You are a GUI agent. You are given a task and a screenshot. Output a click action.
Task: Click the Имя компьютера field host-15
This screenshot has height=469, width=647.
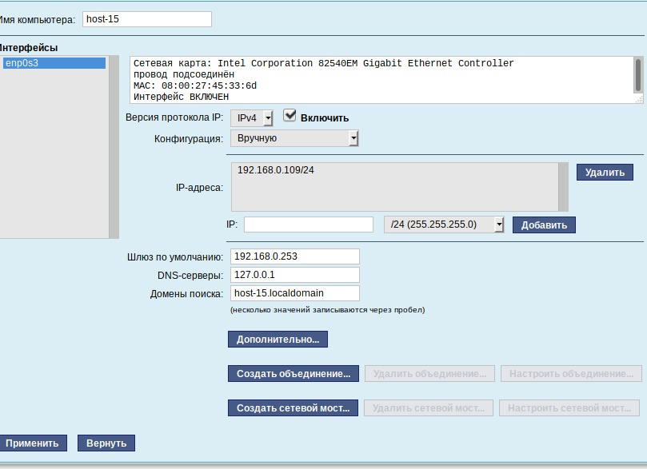click(x=147, y=19)
